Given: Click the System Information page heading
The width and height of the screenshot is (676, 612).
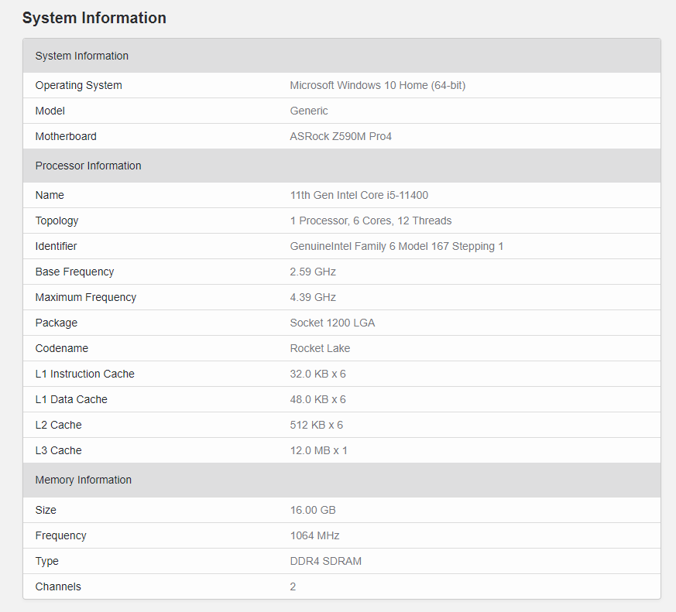Looking at the screenshot, I should coord(94,18).
